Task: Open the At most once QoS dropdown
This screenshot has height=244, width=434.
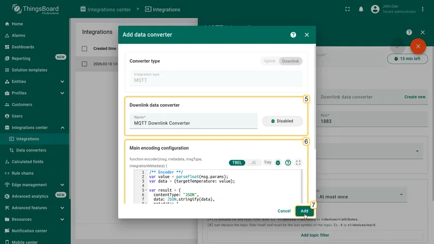Action: 361,195
